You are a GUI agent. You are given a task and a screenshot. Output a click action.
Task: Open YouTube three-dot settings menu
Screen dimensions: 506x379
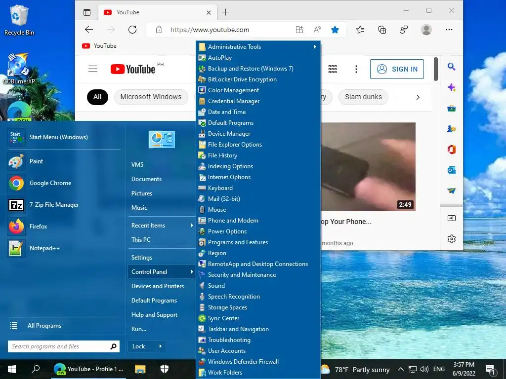pyautogui.click(x=356, y=69)
